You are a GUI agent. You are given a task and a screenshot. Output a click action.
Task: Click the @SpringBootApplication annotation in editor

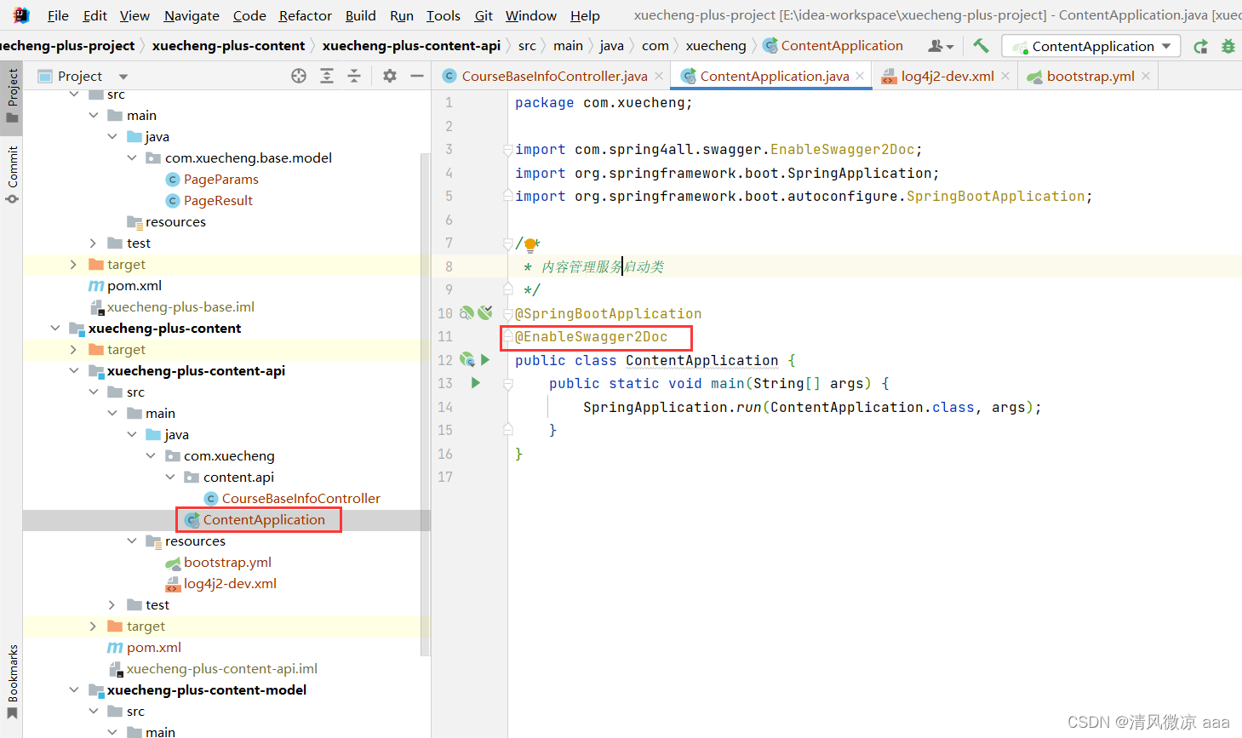click(608, 313)
